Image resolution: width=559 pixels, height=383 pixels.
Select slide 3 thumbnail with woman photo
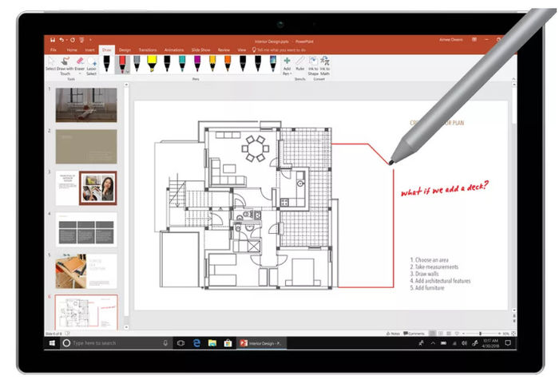(85, 188)
